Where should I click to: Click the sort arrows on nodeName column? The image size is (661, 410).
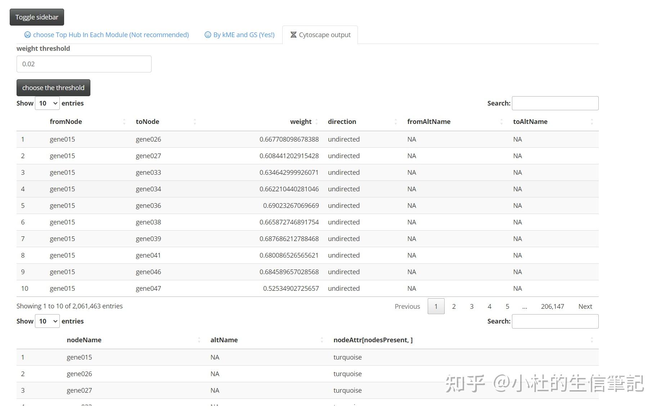199,340
